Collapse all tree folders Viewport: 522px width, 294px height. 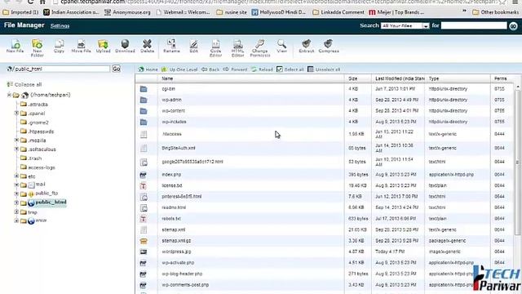click(x=24, y=85)
